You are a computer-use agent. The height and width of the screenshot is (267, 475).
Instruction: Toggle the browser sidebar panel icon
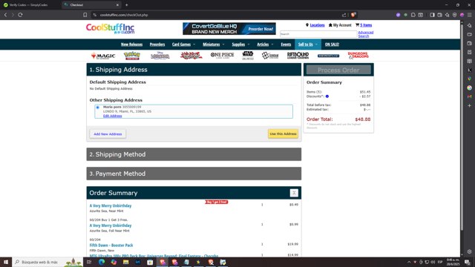(432, 15)
